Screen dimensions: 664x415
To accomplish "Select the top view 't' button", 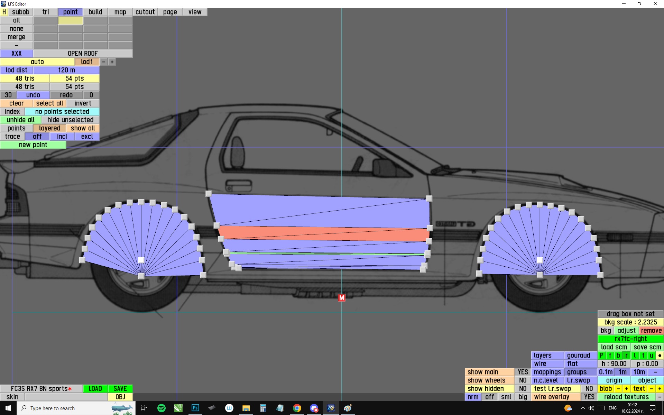I will (643, 356).
